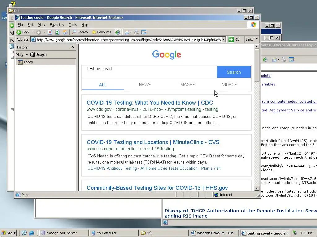Open the History pane View dropdown
This screenshot has width=317, height=237.
pos(22,55)
